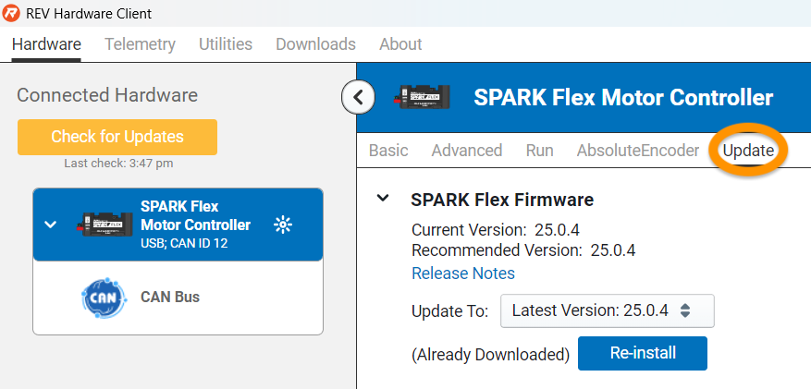Open the Update To version dropdown
Screen dimensions: 811x389
[x=608, y=311]
